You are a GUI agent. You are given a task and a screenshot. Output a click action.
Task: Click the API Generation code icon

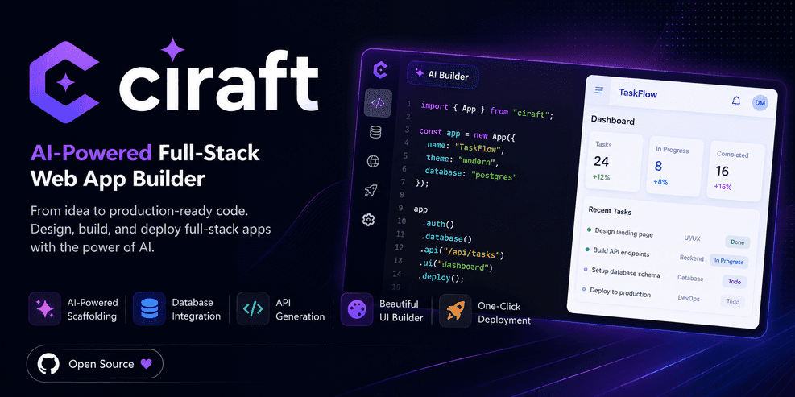[x=253, y=308]
